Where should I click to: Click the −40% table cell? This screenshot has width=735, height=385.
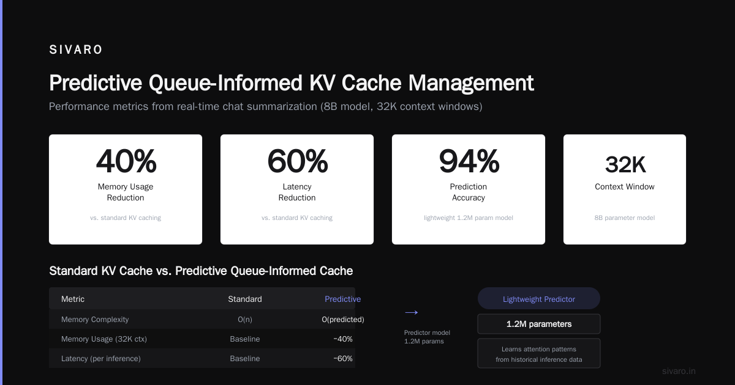(x=343, y=339)
